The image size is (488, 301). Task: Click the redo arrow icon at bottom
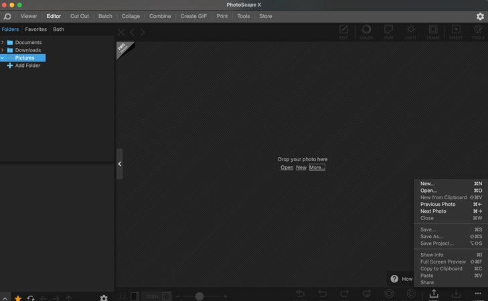pos(344,294)
